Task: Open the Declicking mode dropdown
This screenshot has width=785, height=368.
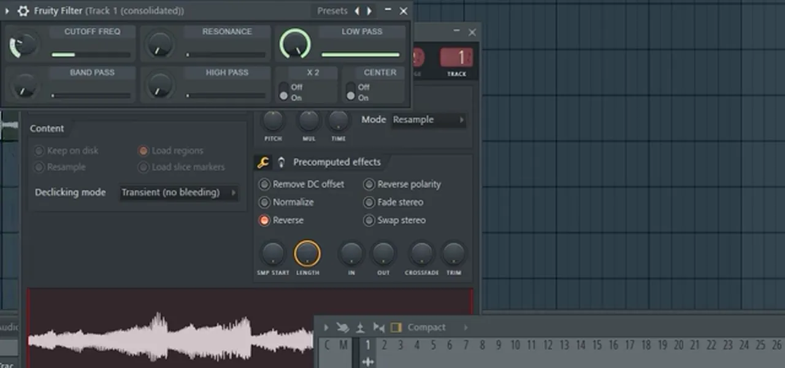Action: 178,193
